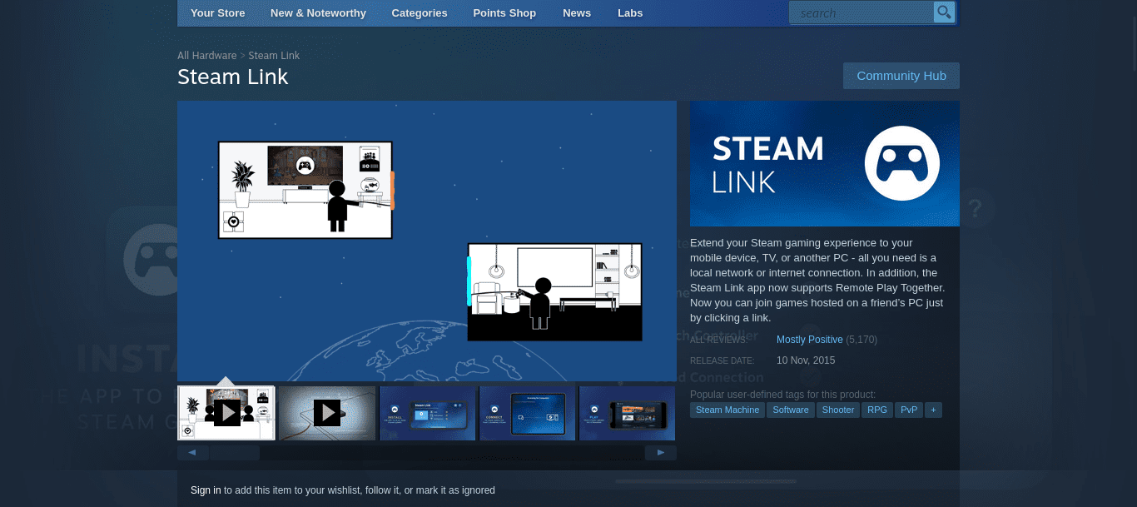Select the RPG tag
Viewport: 1137px width, 507px height.
(877, 410)
